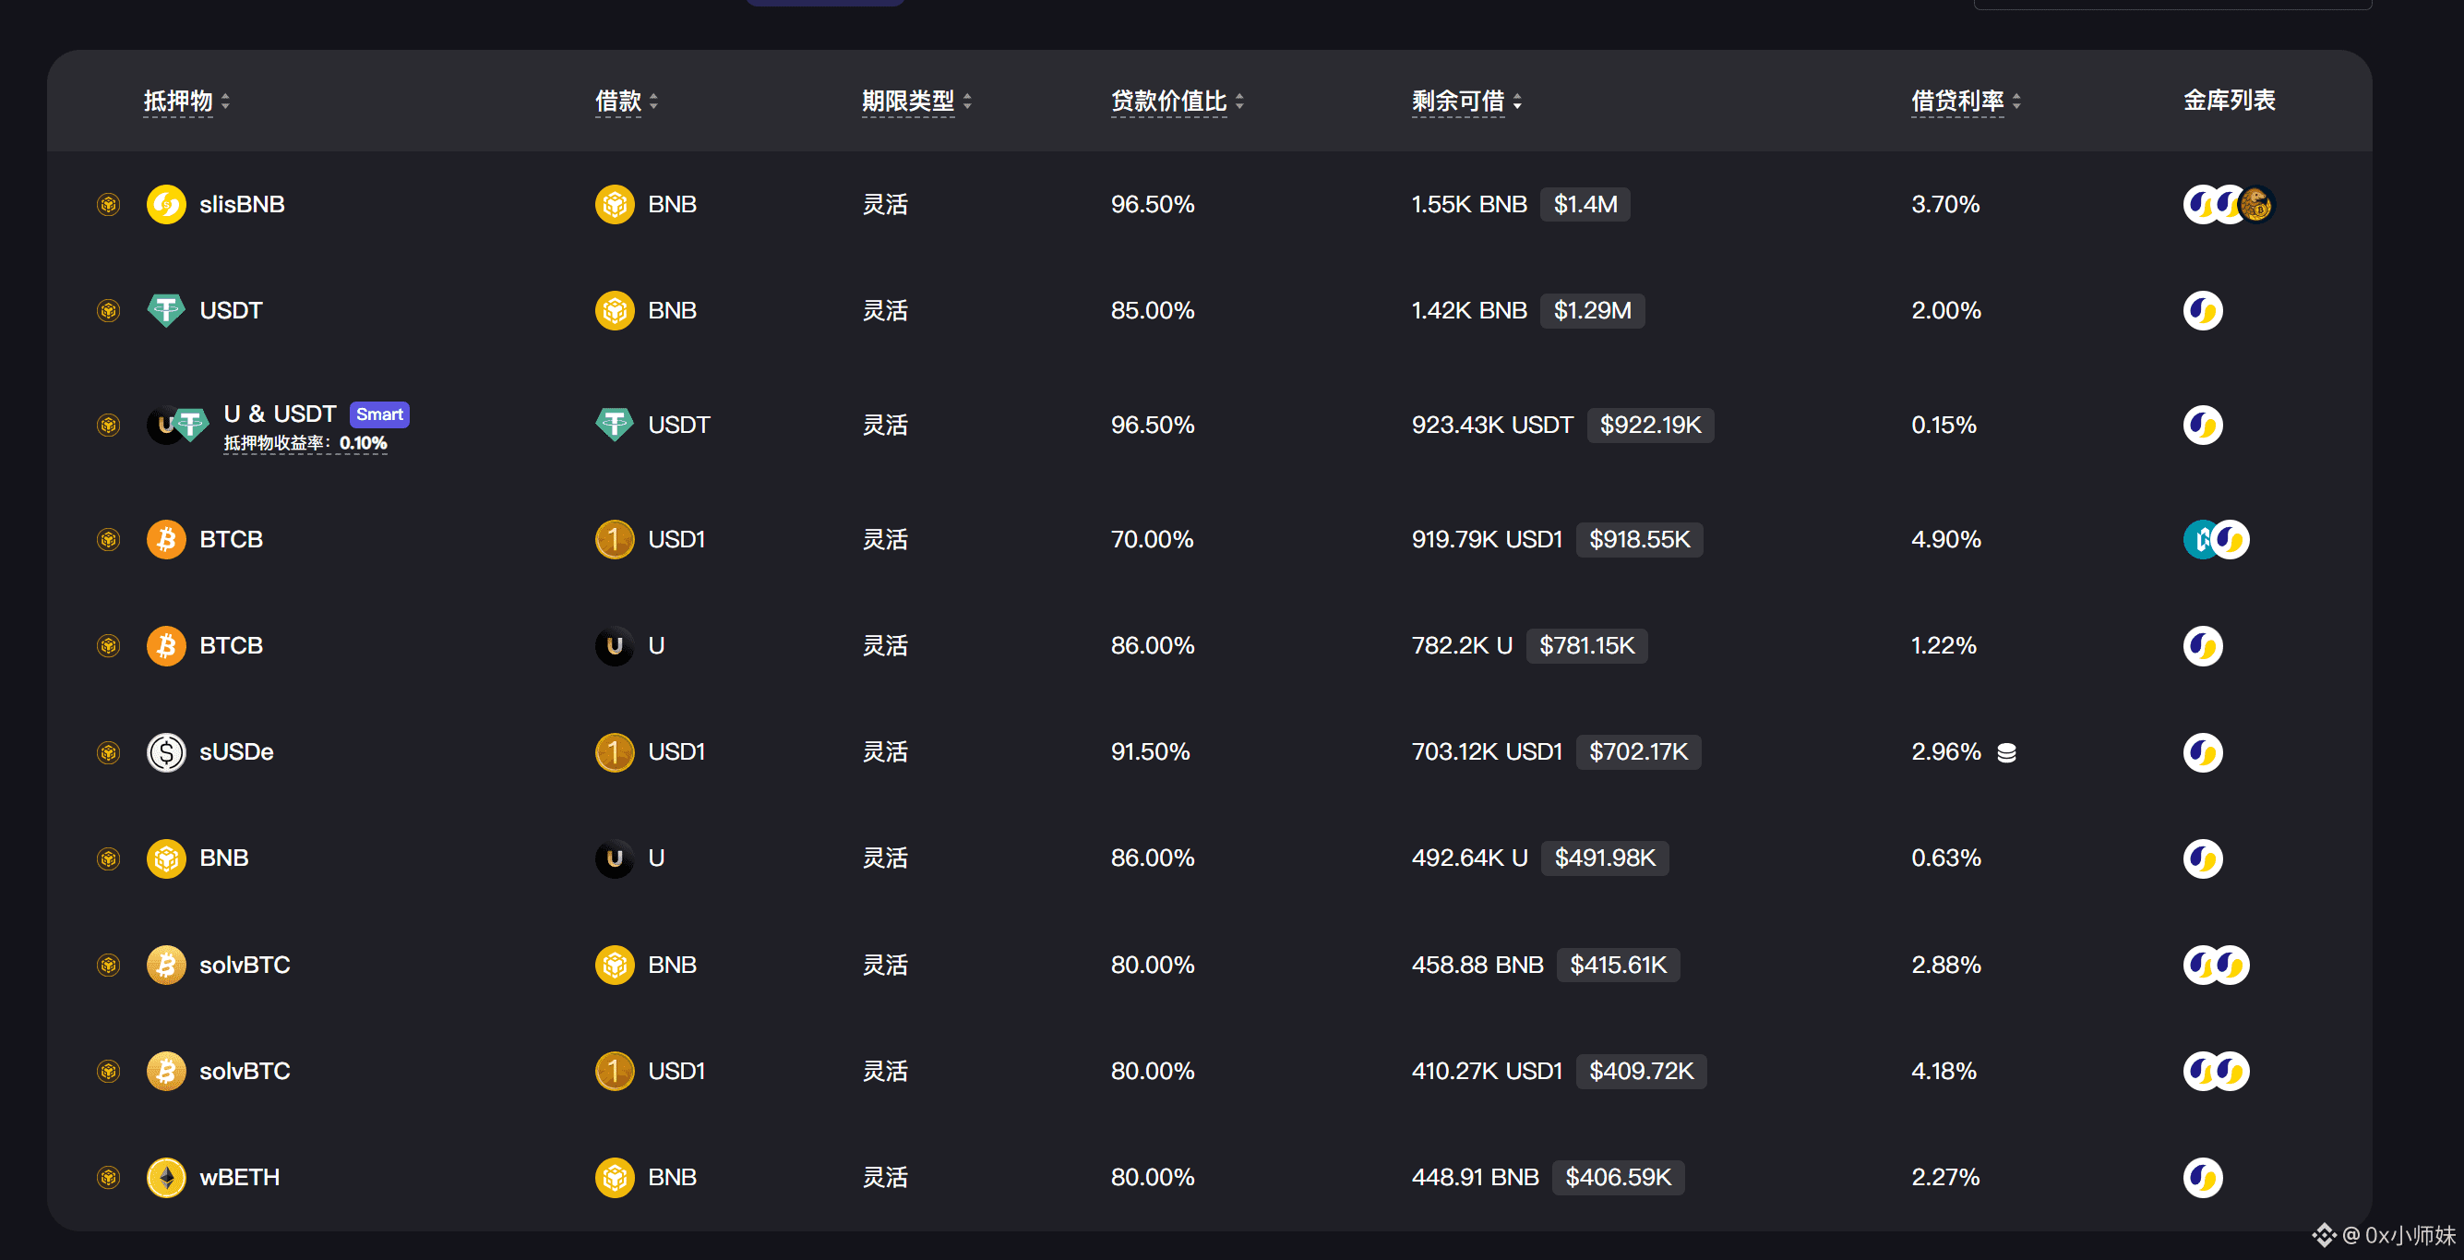Viewport: 2464px width, 1260px height.
Task: Click the USD1 loan icon in sUSDe row
Action: [614, 752]
